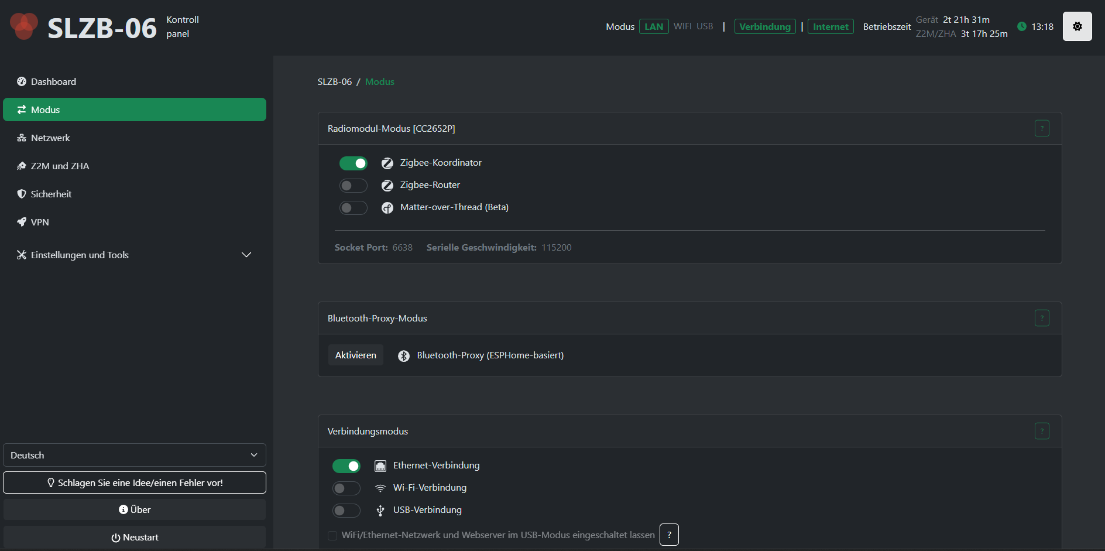Open the Dashboard page
The image size is (1105, 551).
click(x=53, y=81)
